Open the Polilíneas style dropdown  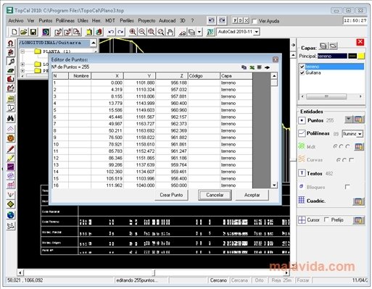pyautogui.click(x=360, y=134)
